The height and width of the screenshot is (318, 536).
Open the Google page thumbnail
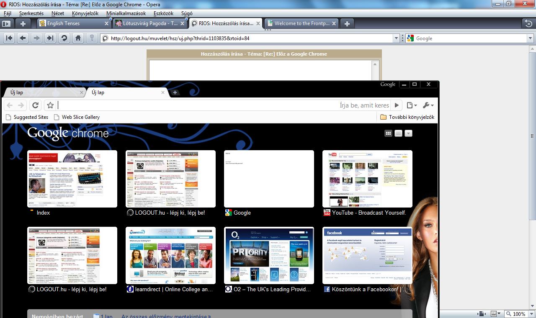point(269,179)
